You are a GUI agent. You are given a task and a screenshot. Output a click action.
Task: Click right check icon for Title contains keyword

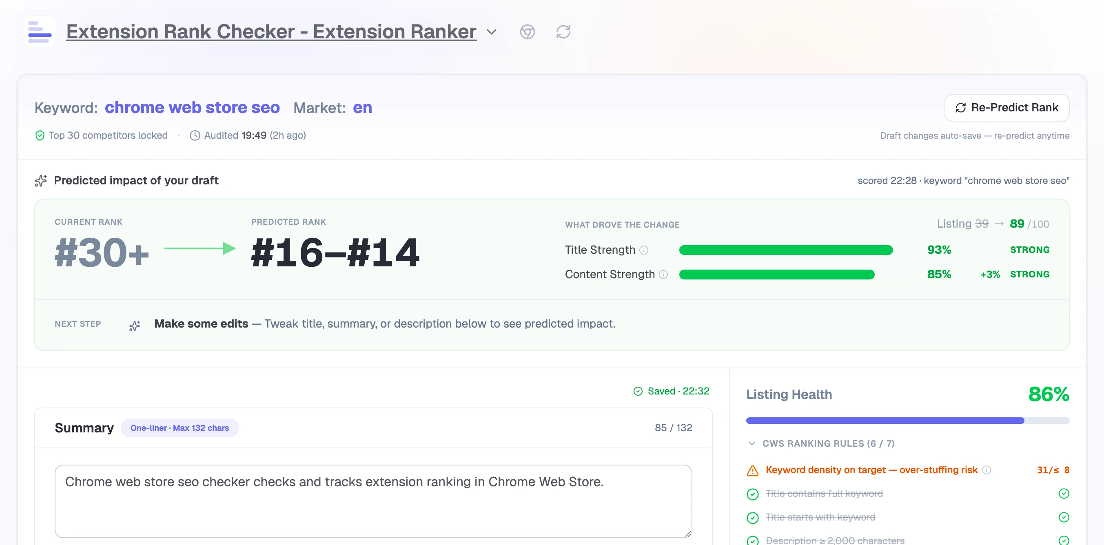(x=1063, y=494)
